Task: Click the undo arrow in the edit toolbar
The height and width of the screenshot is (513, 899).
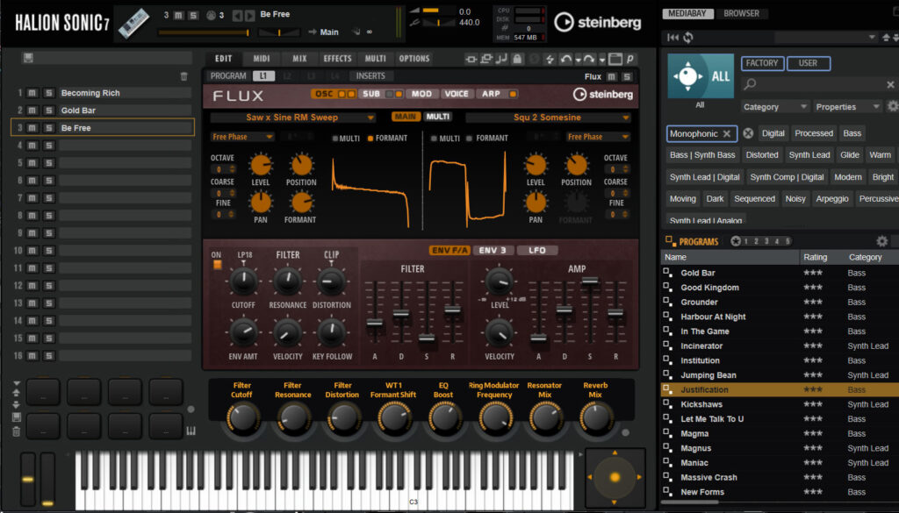Action: tap(566, 59)
